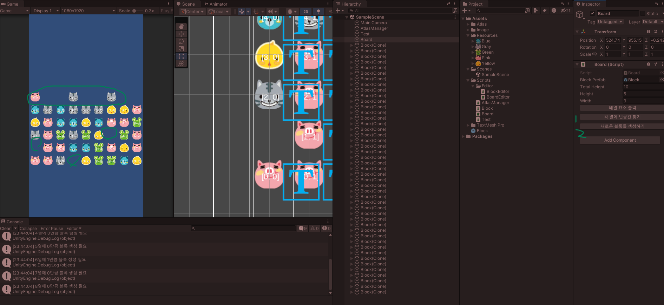Open Console panel options menu

pyautogui.click(x=328, y=221)
